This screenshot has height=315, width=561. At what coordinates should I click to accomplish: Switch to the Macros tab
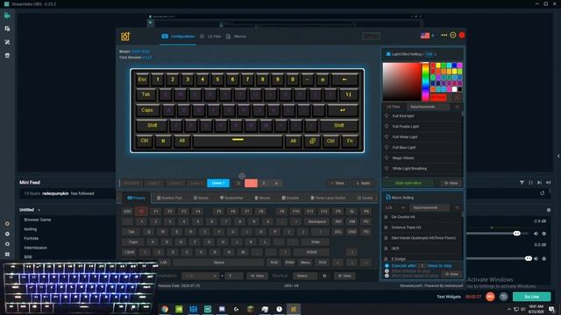(x=236, y=37)
